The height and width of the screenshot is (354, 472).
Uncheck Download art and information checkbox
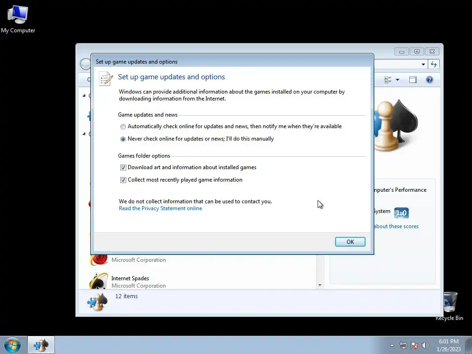(x=123, y=168)
